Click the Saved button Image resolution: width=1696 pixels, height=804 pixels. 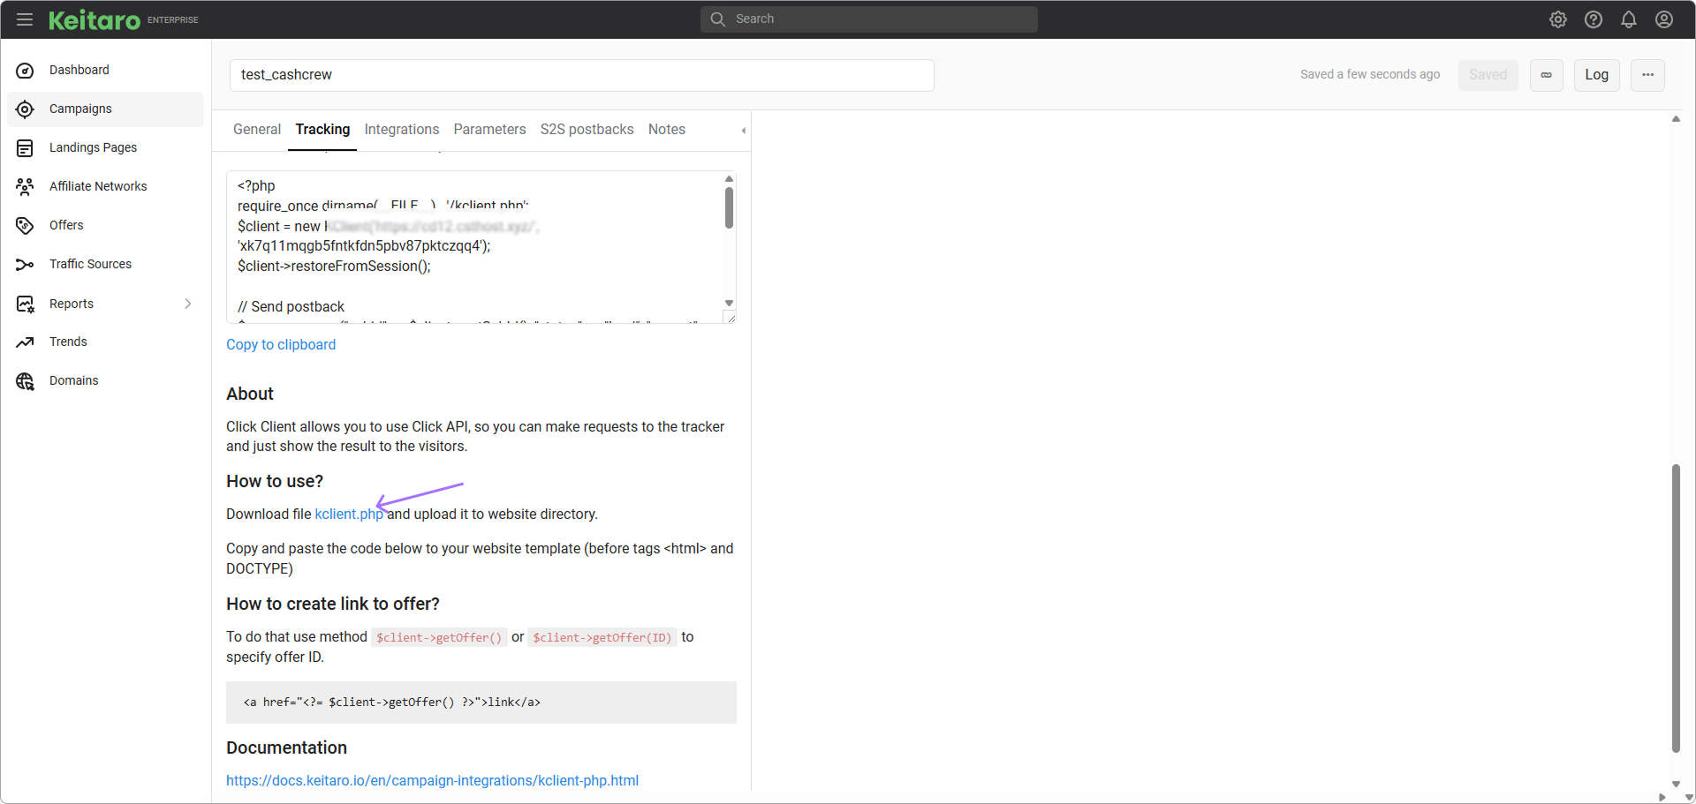coord(1488,75)
